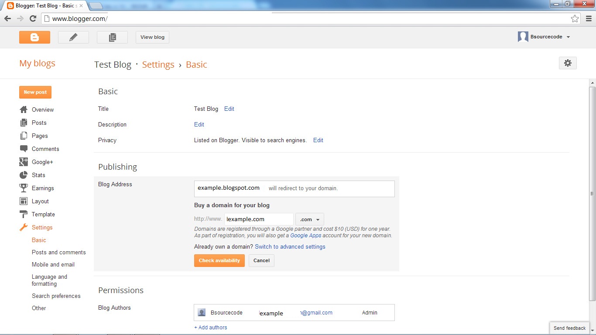
Task: Click the blog author avatar thumbnail
Action: [x=202, y=312]
